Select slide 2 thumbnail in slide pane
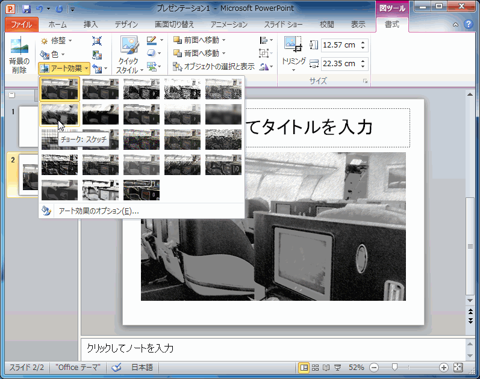Screen dimensions: 480x379 (28, 175)
